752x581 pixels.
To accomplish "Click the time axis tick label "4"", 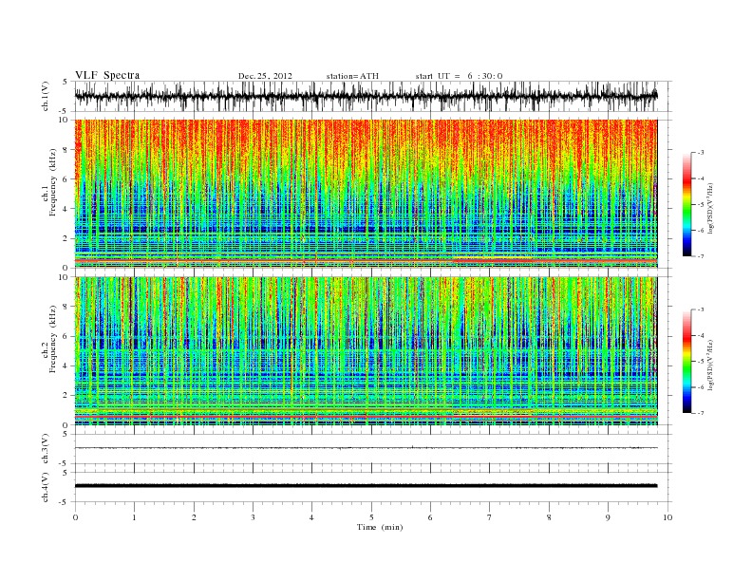I will tap(311, 517).
